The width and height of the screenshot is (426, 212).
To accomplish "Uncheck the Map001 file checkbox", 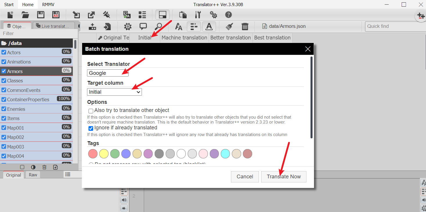I will click(x=4, y=128).
